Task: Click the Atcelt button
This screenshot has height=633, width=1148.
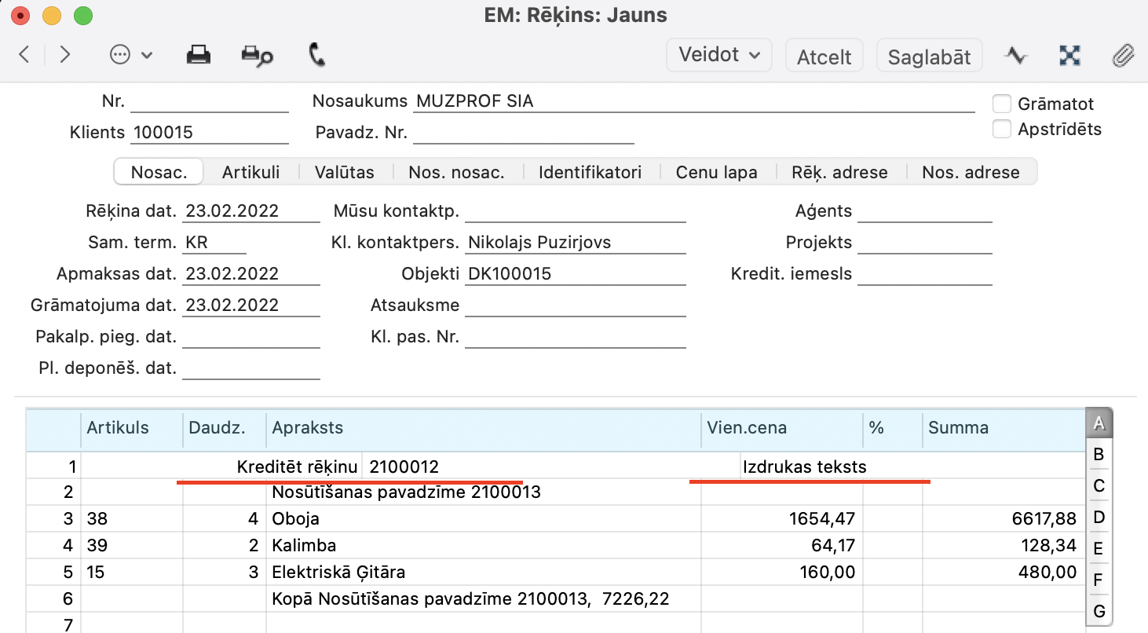Action: pos(824,57)
